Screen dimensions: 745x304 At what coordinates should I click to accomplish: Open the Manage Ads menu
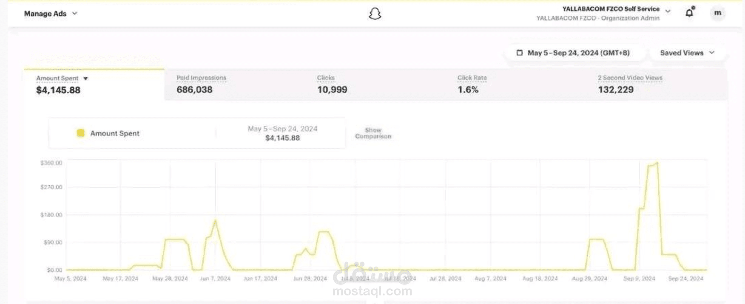pos(51,14)
